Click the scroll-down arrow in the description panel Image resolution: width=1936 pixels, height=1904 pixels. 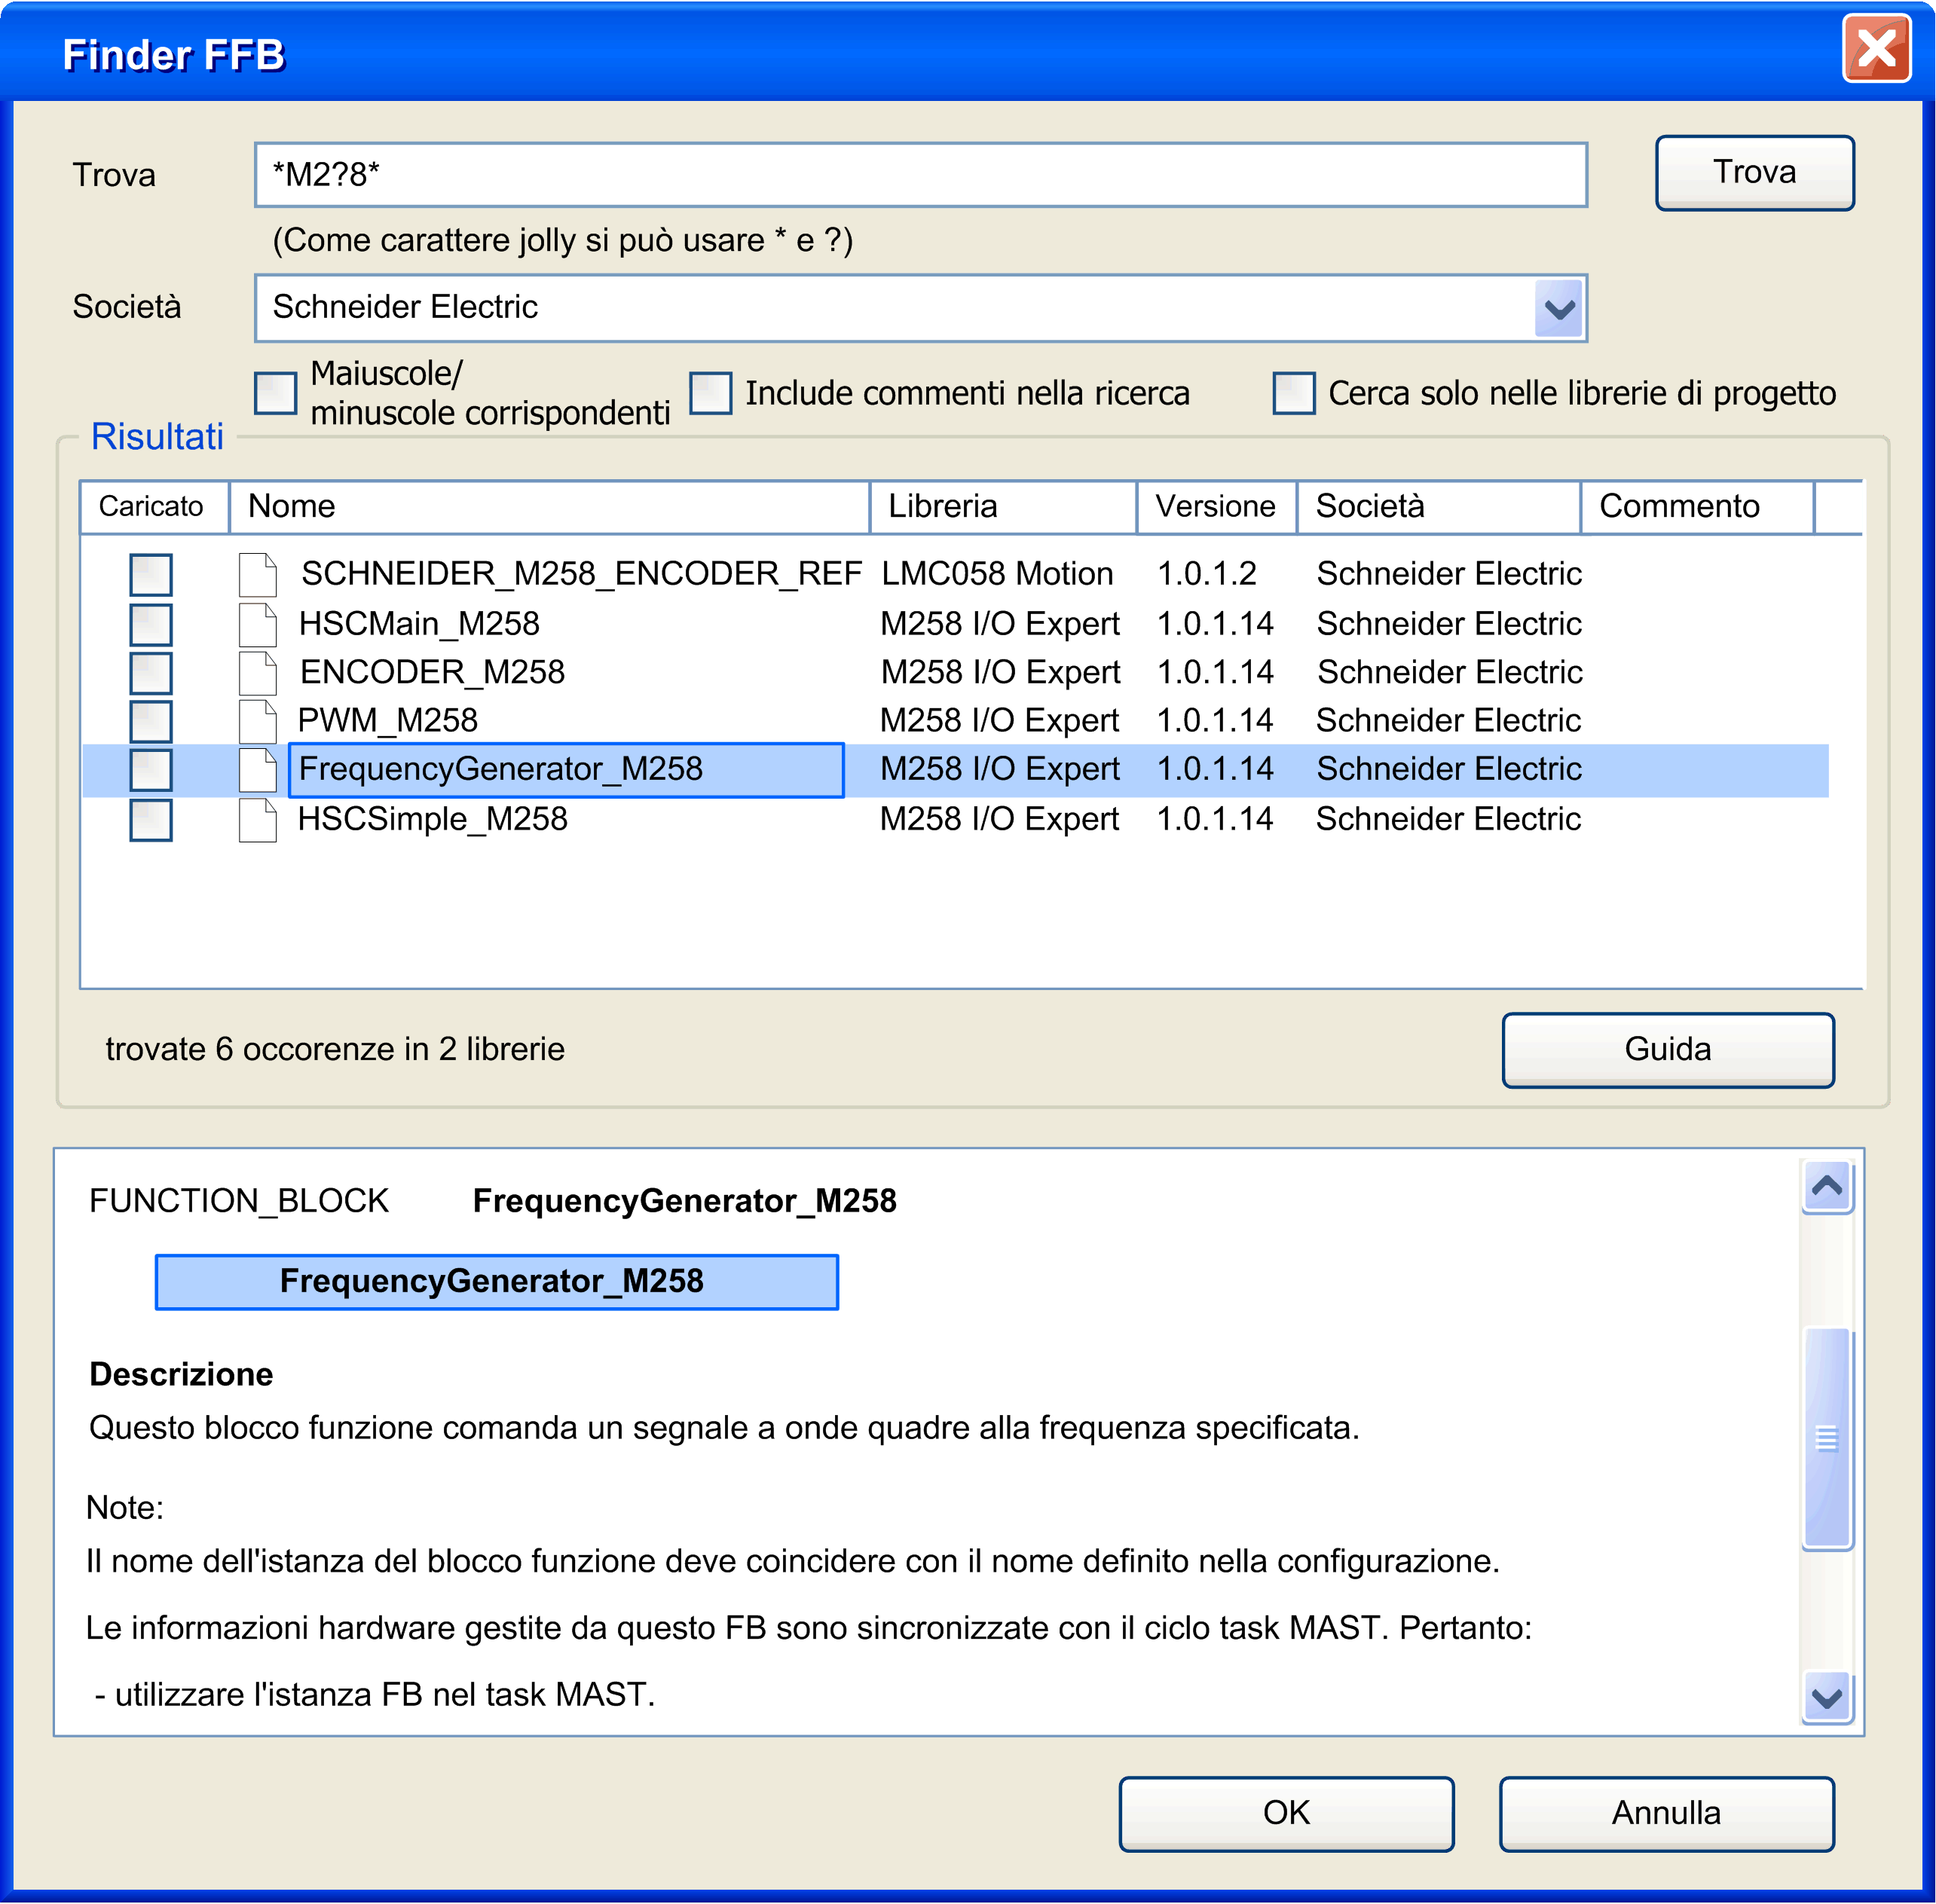[x=1827, y=1698]
